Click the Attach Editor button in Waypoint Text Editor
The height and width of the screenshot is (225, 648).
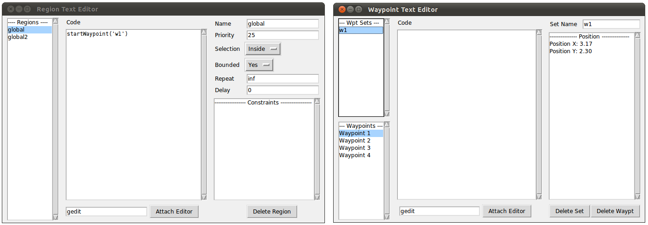[x=507, y=211]
